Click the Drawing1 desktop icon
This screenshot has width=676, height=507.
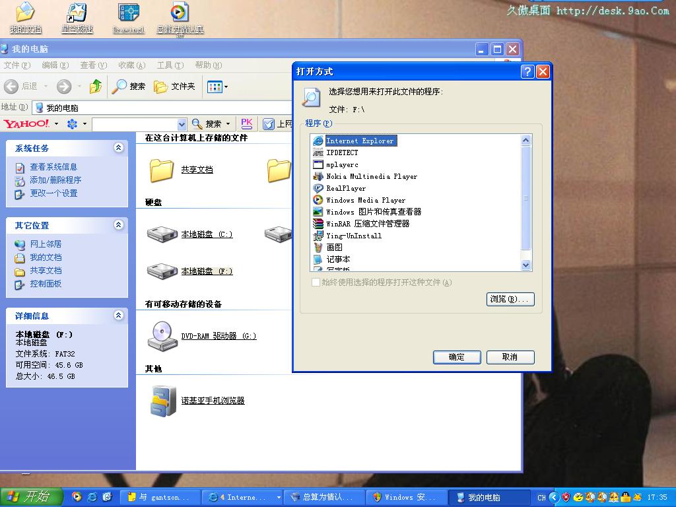coord(128,18)
